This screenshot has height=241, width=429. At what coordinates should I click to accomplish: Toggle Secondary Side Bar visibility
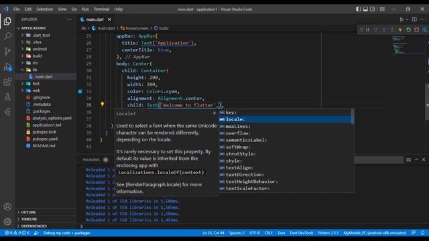(x=373, y=9)
